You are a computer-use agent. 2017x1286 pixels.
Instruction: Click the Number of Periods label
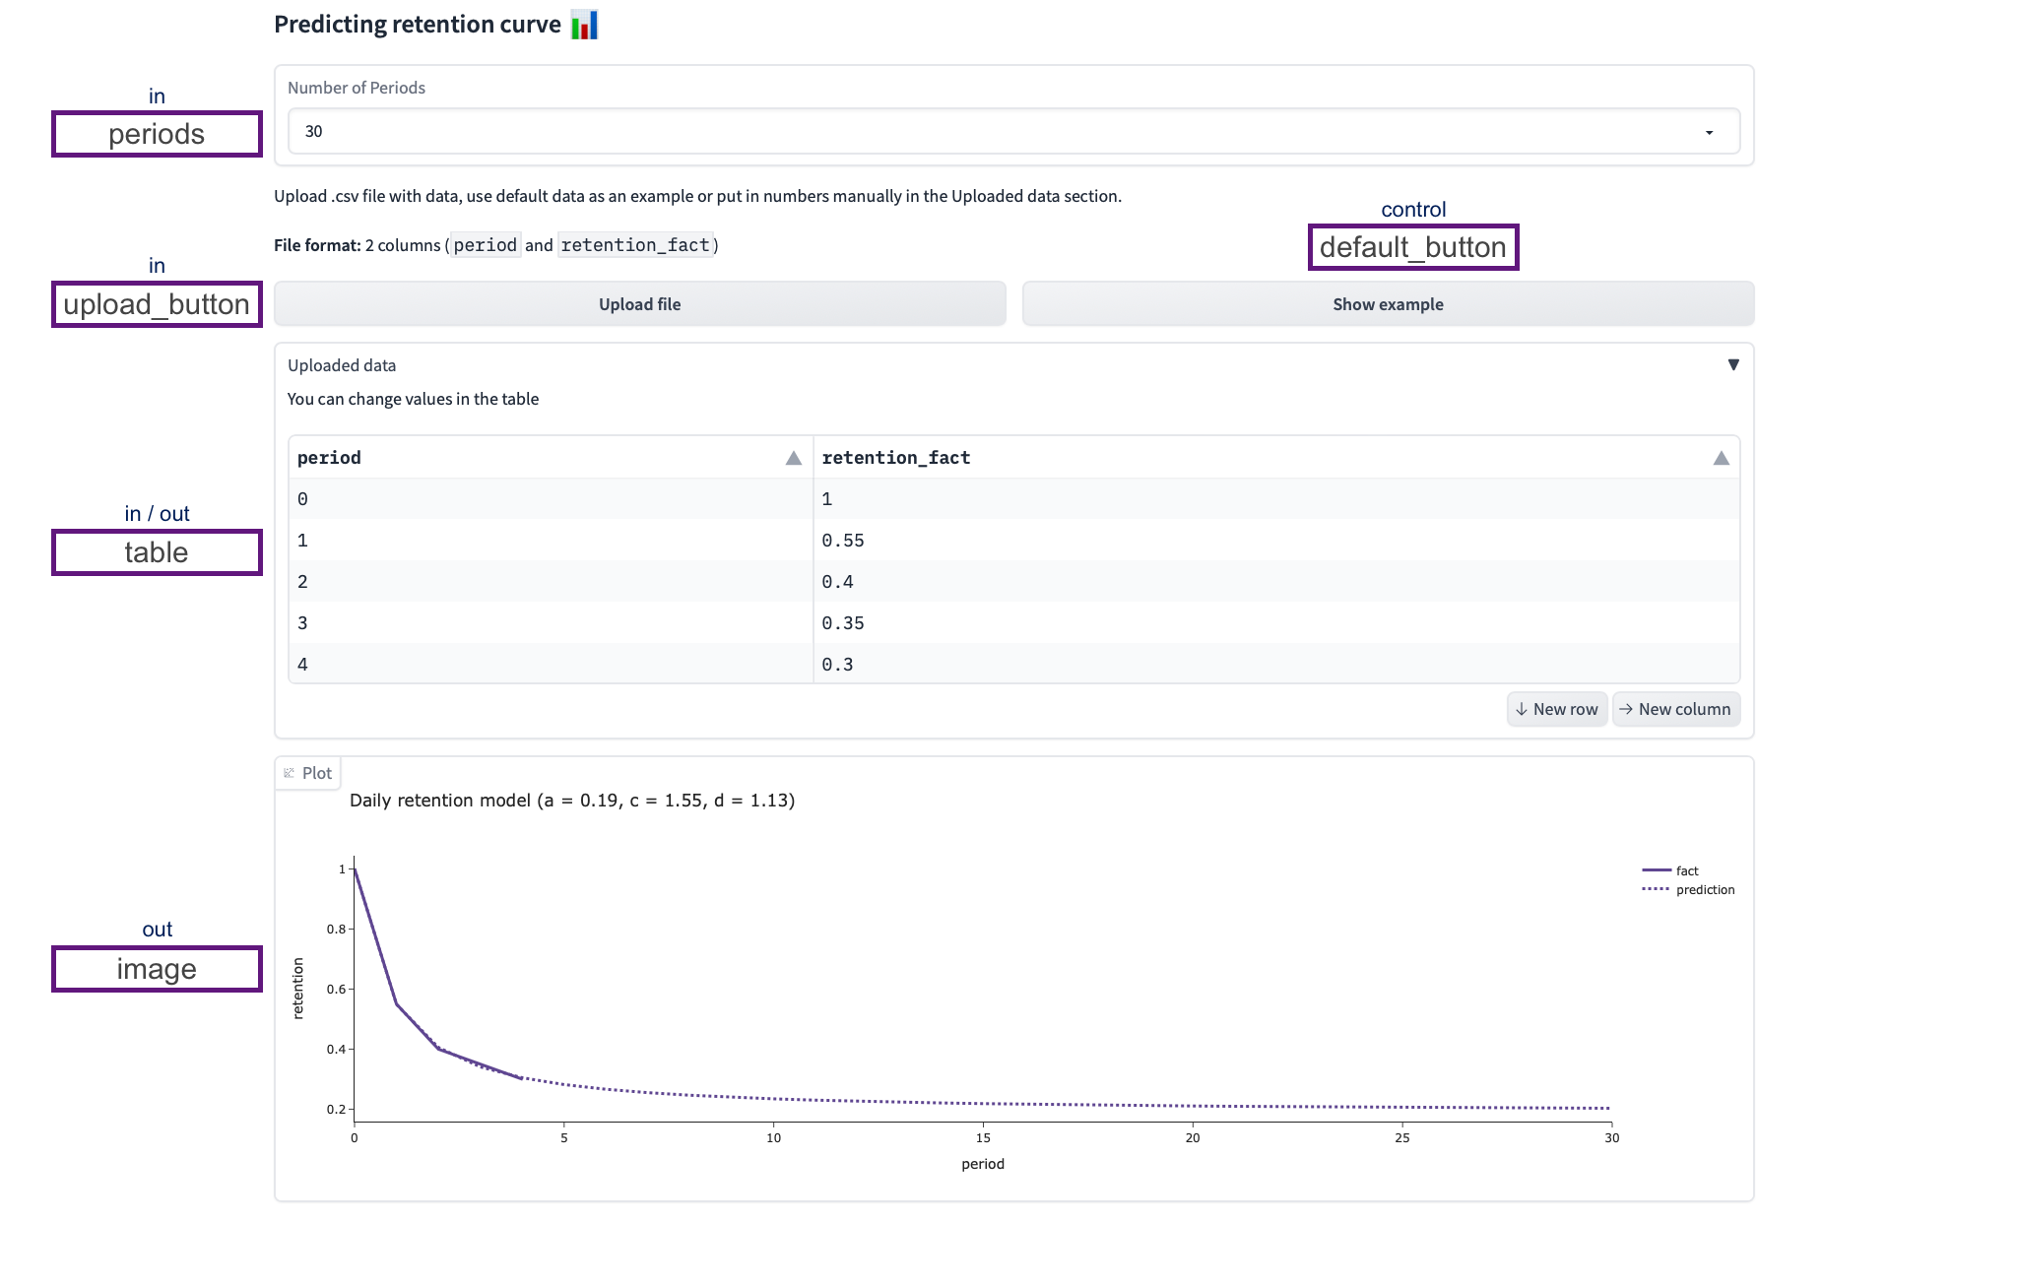coord(357,88)
